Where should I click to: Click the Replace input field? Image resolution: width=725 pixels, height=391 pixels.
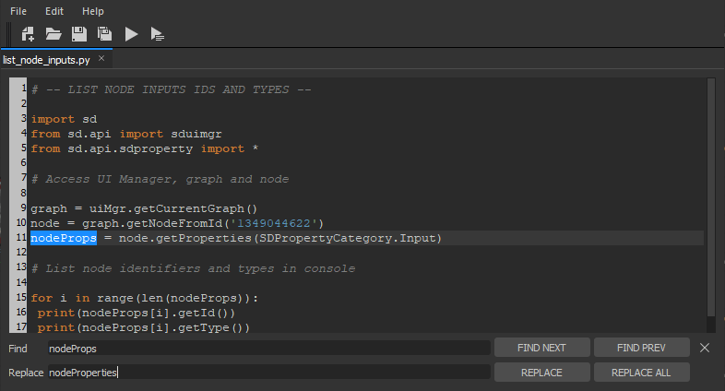click(267, 373)
